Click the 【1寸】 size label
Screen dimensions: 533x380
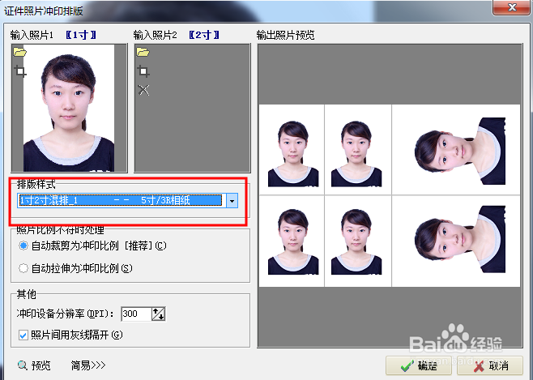[81, 35]
